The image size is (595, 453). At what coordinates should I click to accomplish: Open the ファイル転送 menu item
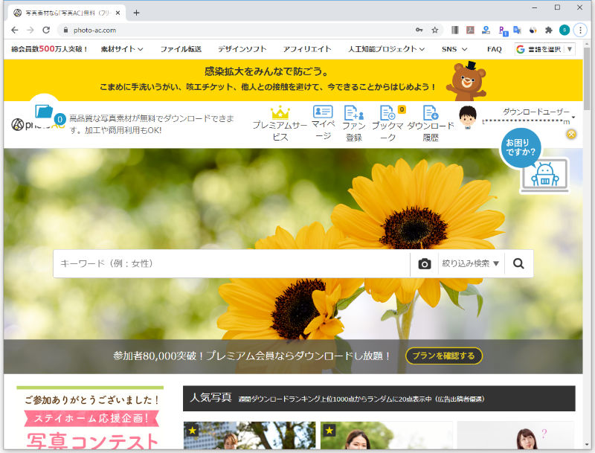point(181,49)
